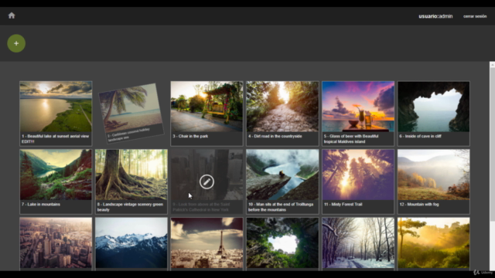This screenshot has width=495, height=278.
Task: Open golden misty pine forest photo
Action: click(x=433, y=243)
